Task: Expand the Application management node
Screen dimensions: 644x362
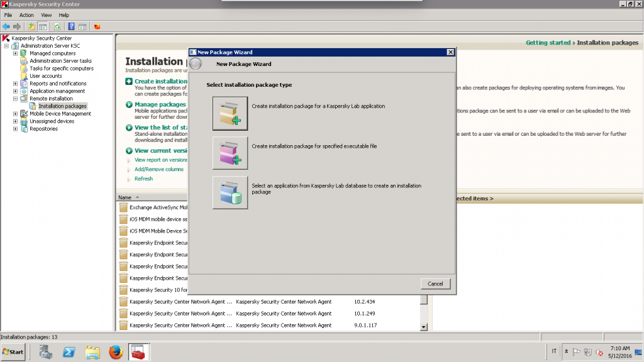Action: tap(15, 91)
